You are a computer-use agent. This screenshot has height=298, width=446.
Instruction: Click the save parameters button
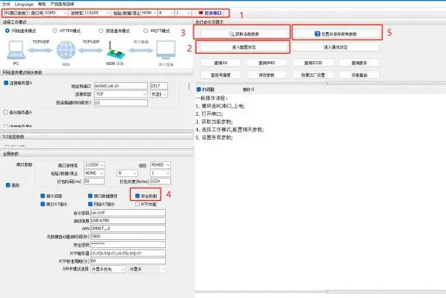coord(267,75)
